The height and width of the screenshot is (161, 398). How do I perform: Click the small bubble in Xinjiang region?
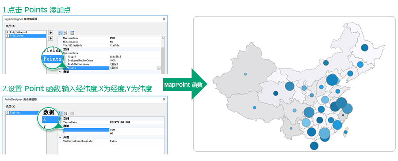pyautogui.click(x=245, y=74)
